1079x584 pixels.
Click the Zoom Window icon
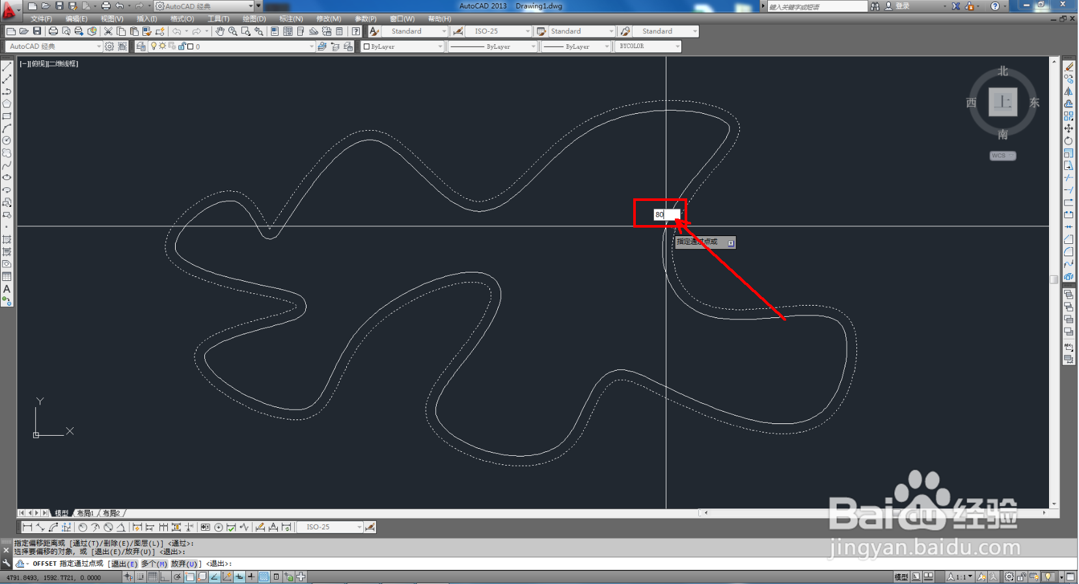tap(246, 31)
